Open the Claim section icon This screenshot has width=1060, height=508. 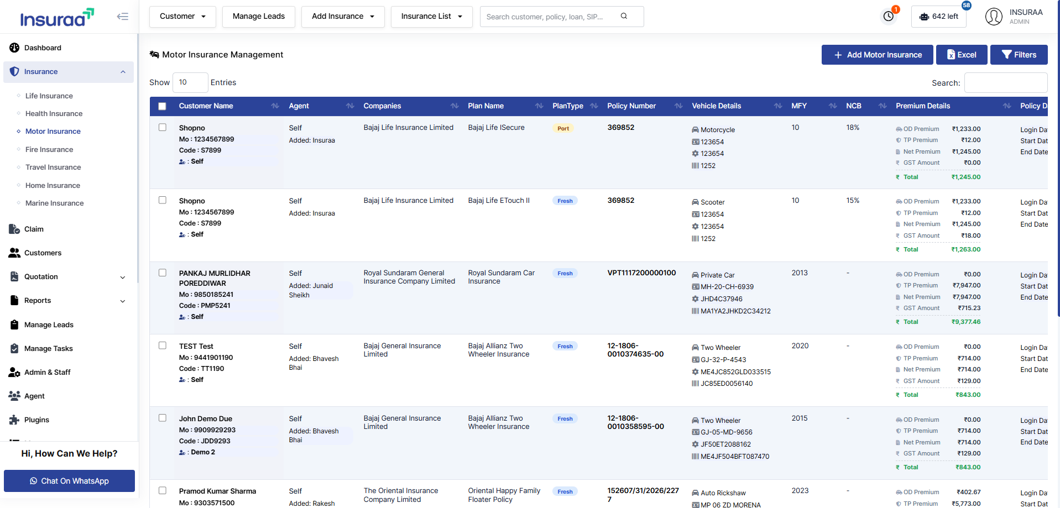14,229
